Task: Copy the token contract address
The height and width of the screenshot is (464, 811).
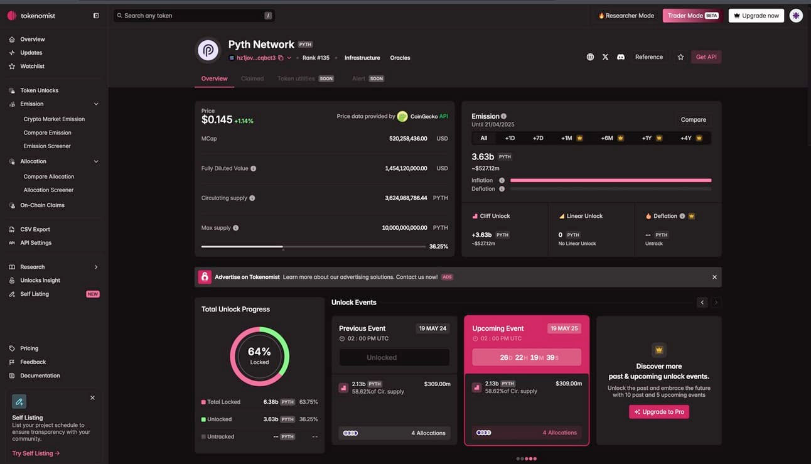Action: point(280,57)
